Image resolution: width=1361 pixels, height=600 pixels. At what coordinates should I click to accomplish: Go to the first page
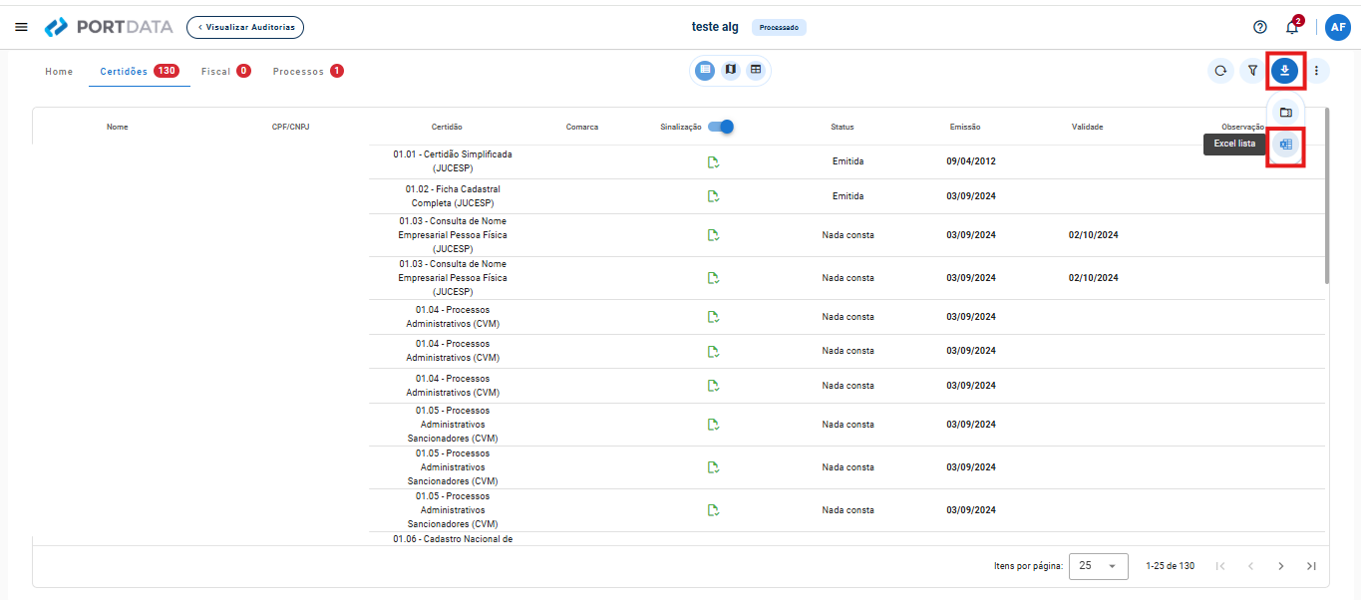[1220, 566]
